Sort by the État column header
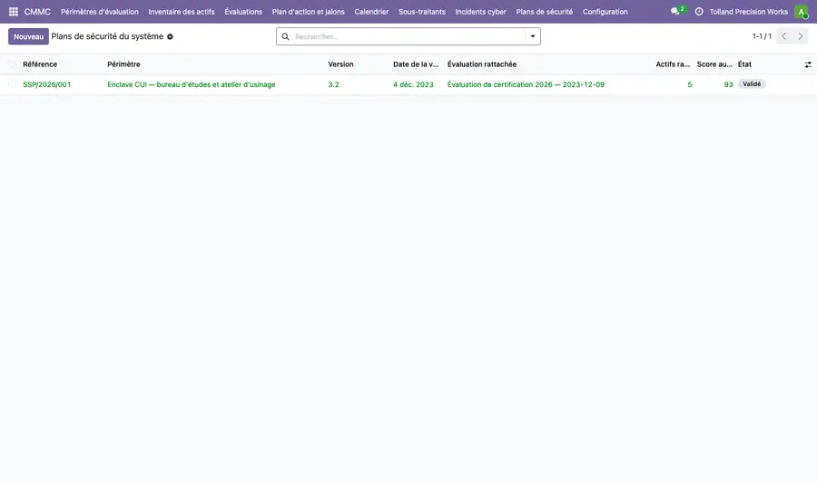The height and width of the screenshot is (484, 817). click(744, 64)
